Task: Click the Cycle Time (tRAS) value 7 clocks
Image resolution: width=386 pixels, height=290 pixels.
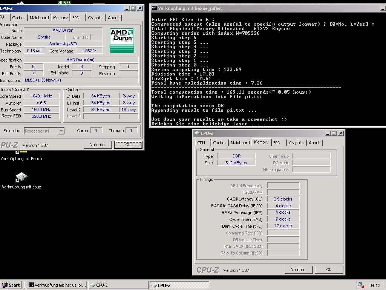Action: click(283, 219)
